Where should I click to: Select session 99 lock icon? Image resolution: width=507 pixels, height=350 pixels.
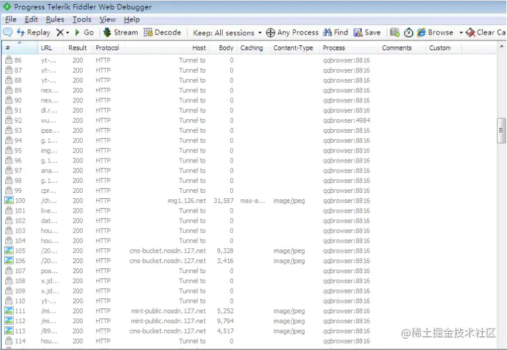[9, 190]
